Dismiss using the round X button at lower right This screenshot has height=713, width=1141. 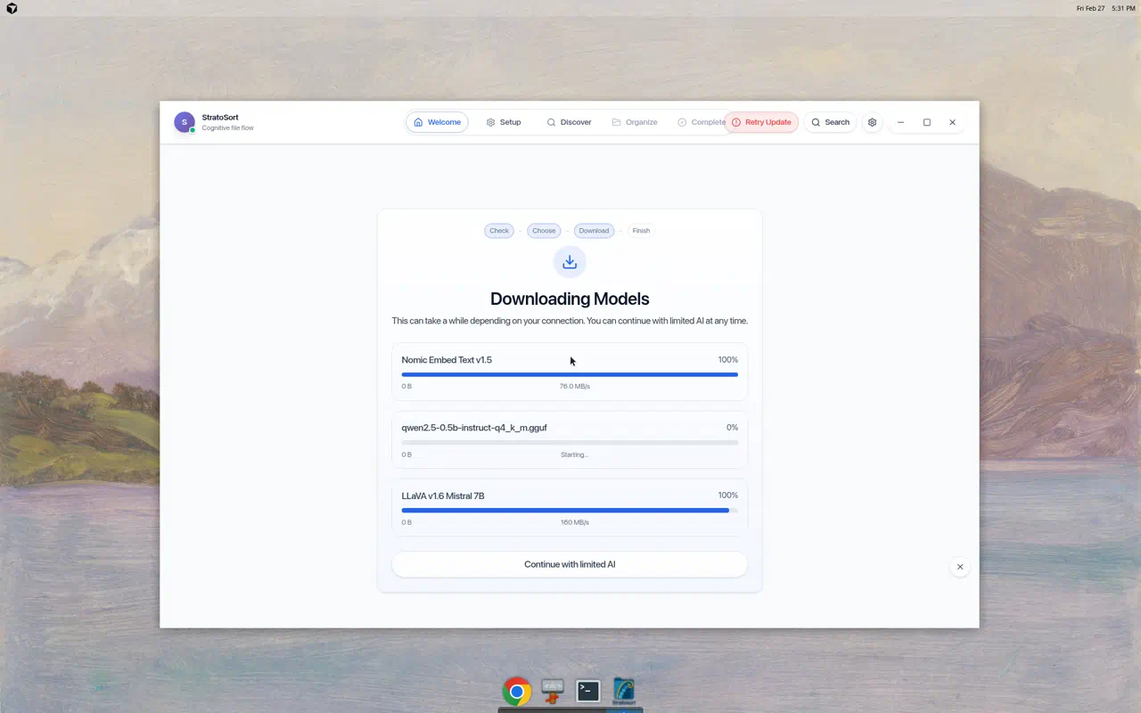[959, 567]
